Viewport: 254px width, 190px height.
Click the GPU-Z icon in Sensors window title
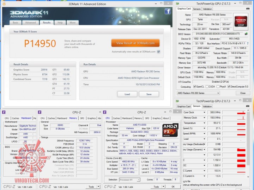(177, 101)
